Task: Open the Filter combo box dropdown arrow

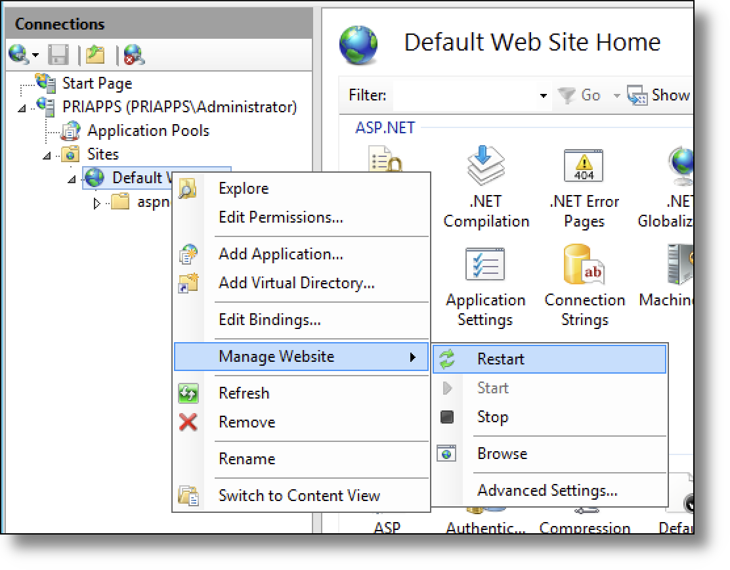Action: (544, 95)
